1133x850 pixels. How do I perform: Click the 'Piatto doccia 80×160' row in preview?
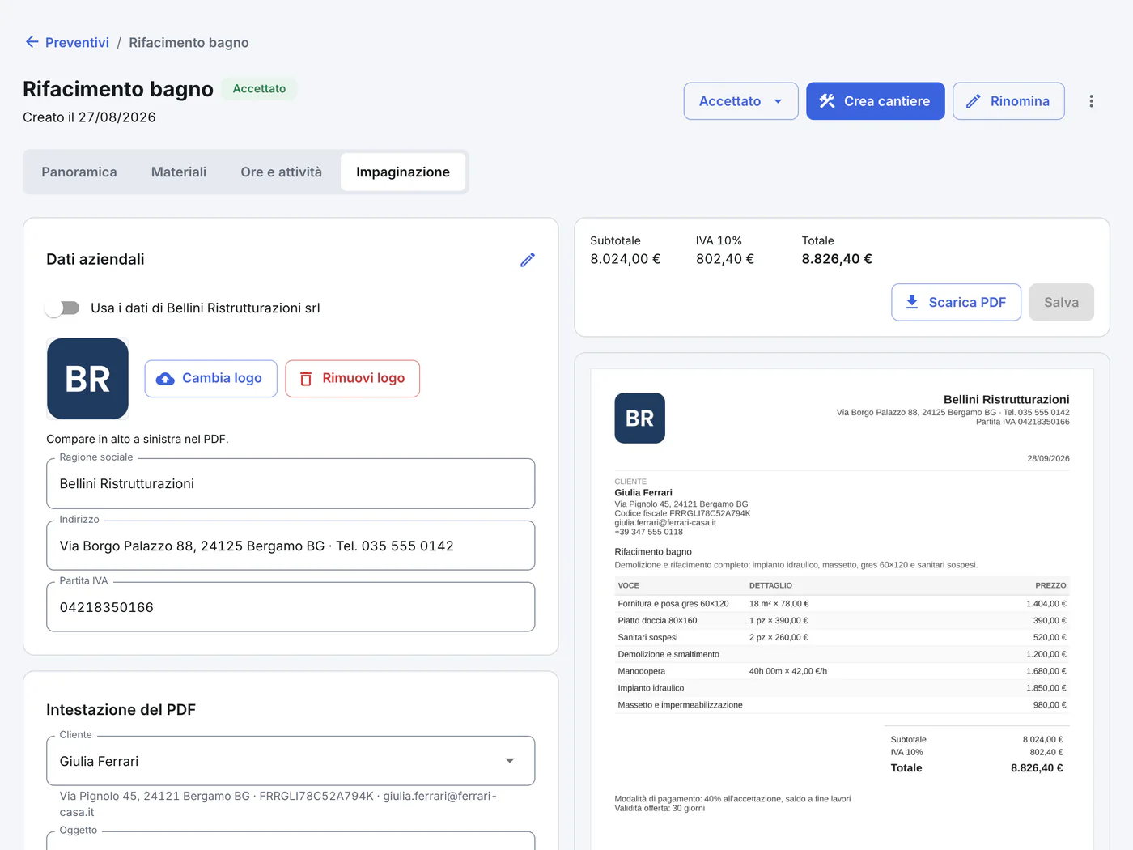pyautogui.click(x=842, y=621)
